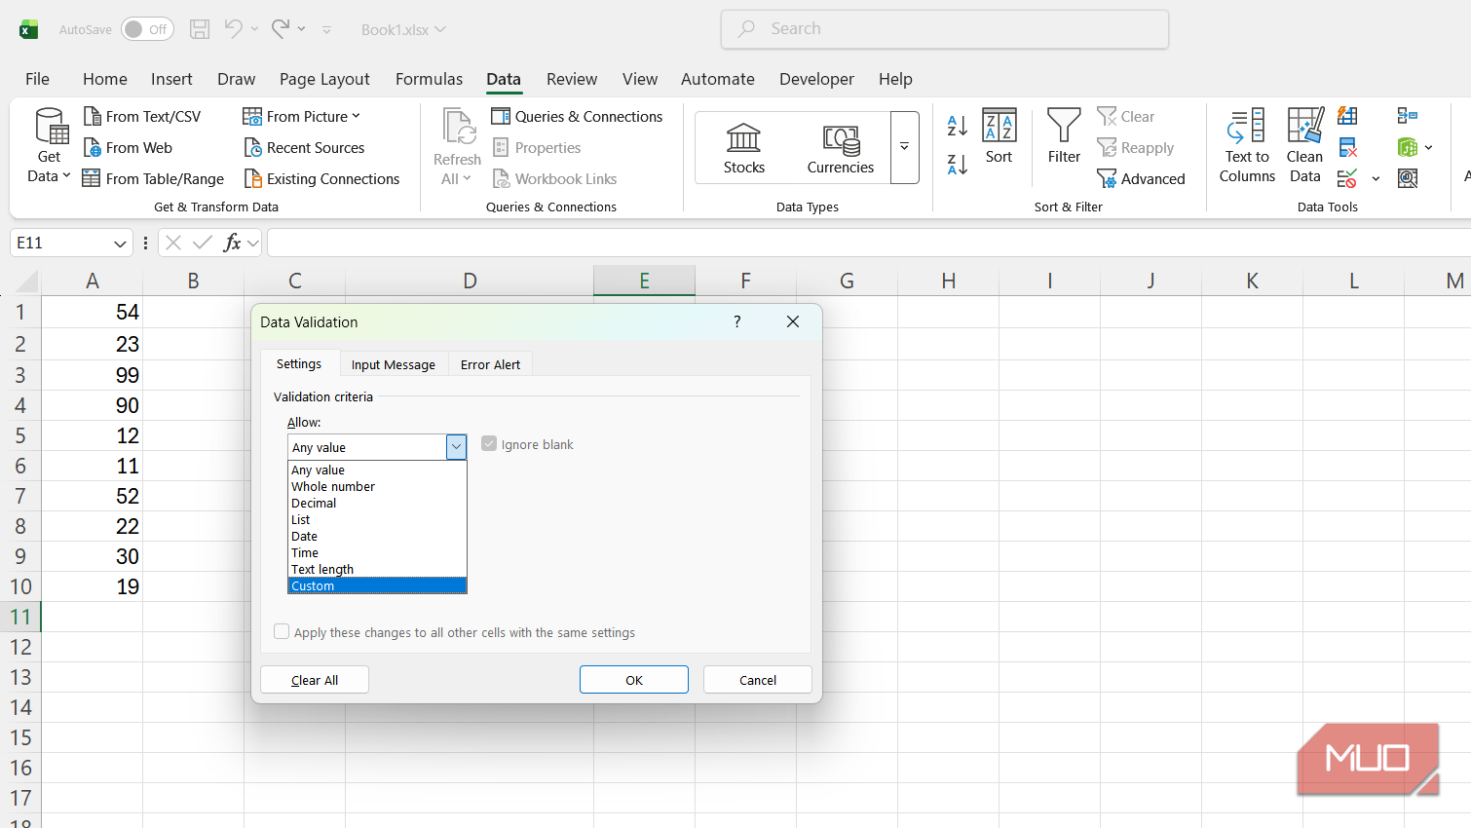Screen dimensions: 1471x828
Task: Check Apply these changes to all other cells
Action: coord(282,631)
